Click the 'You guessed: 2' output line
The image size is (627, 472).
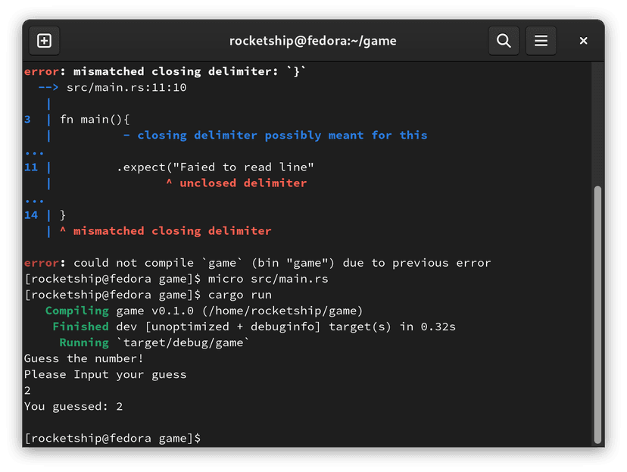(73, 407)
